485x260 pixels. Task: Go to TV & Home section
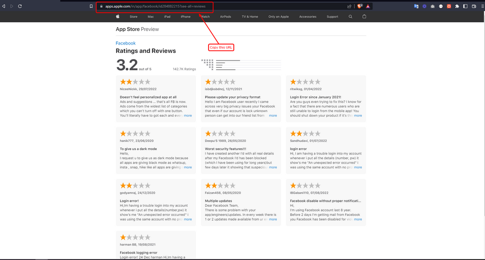click(x=250, y=16)
